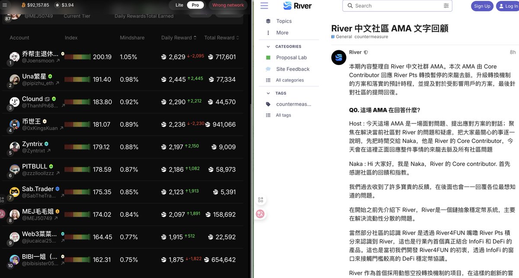Click River poster avatar

pyautogui.click(x=339, y=58)
